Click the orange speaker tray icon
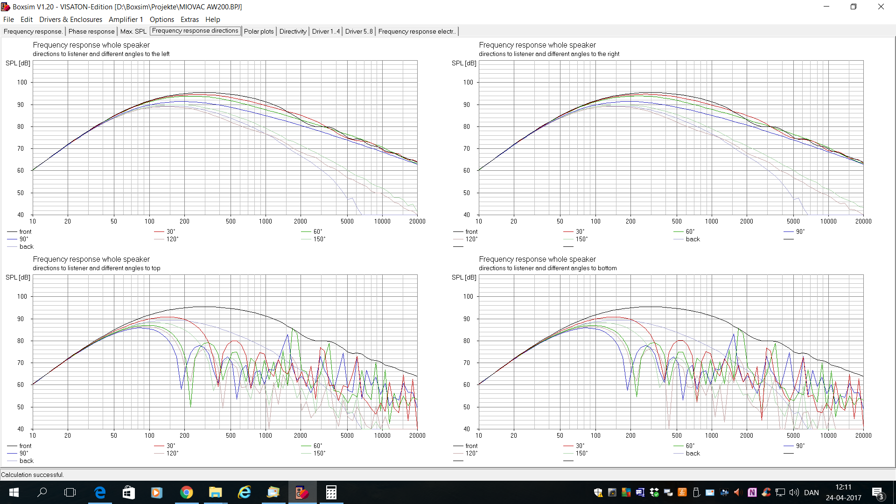Image resolution: width=896 pixels, height=504 pixels. click(738, 492)
